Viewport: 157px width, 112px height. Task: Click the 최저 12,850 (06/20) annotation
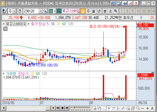coord(43,65)
